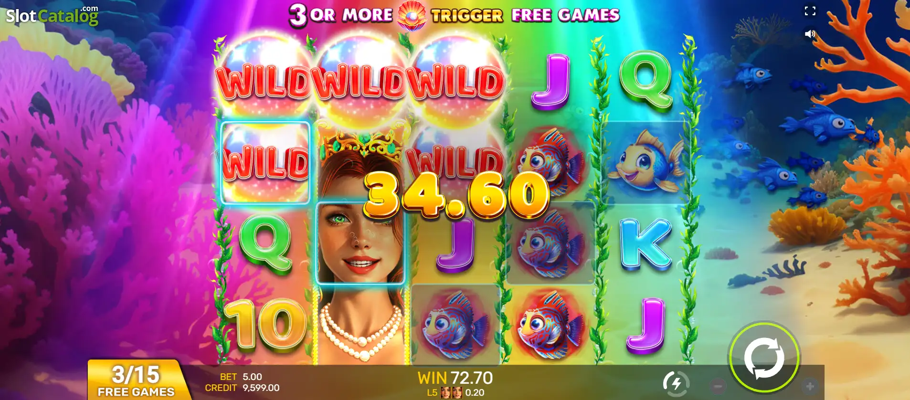Mute the game sound speaker icon
910x400 pixels.
pyautogui.click(x=810, y=34)
